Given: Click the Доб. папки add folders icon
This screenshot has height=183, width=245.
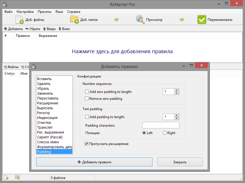Looking at the screenshot, I should (74, 19).
